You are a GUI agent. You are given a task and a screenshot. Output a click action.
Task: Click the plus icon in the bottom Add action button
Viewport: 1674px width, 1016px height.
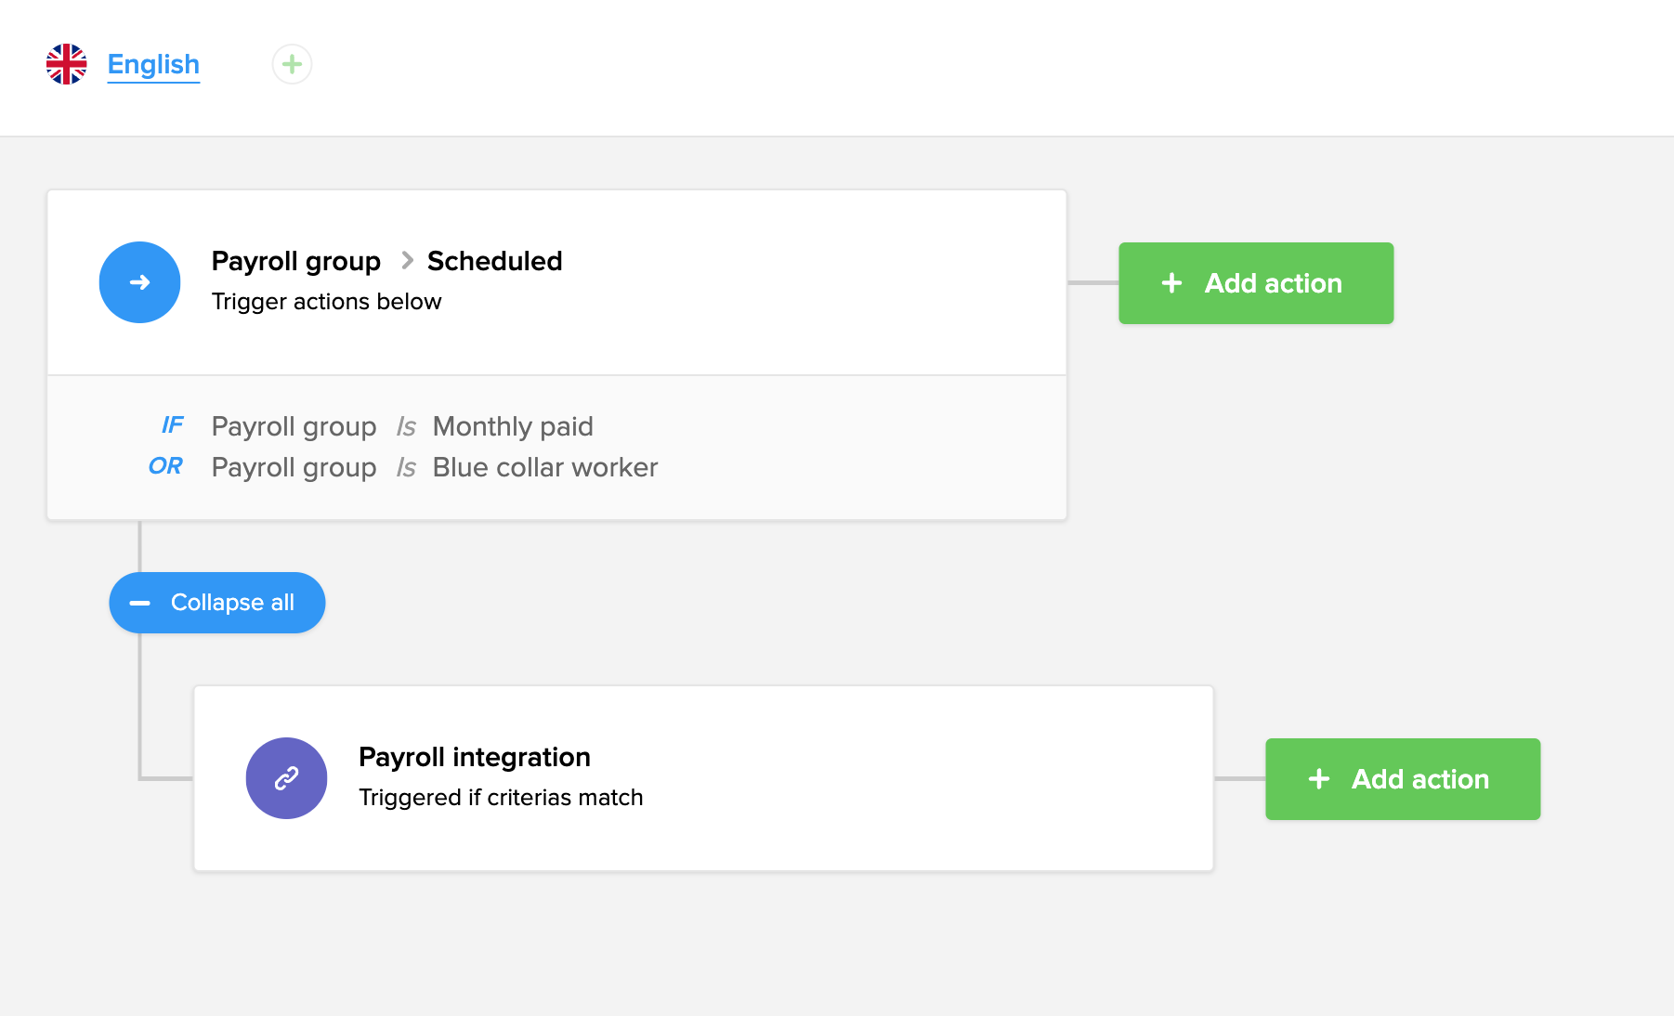[x=1318, y=779]
